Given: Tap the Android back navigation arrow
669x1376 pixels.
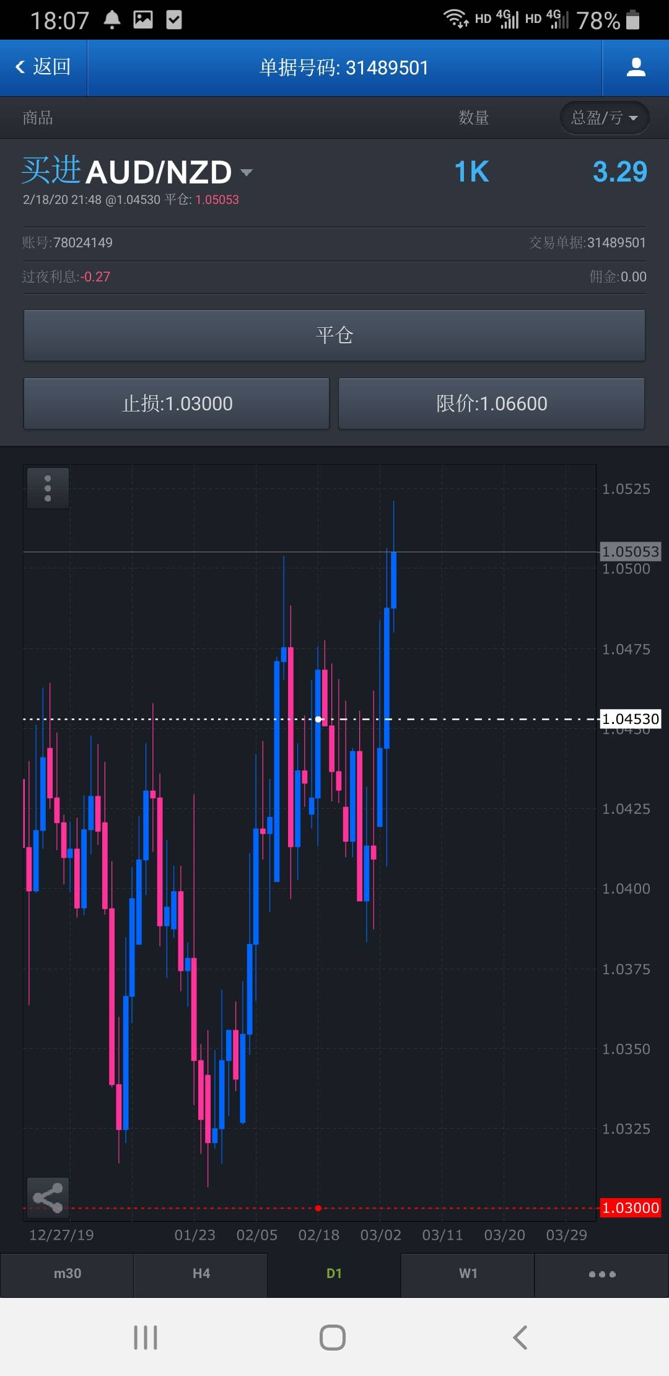Looking at the screenshot, I should [520, 1337].
